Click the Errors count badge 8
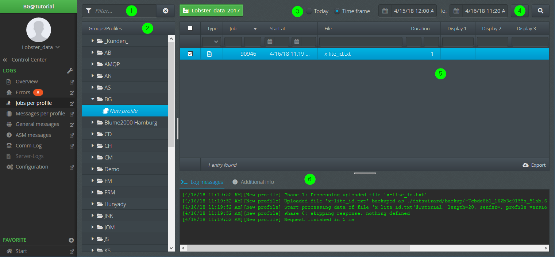This screenshot has height=257, width=555. coord(38,92)
